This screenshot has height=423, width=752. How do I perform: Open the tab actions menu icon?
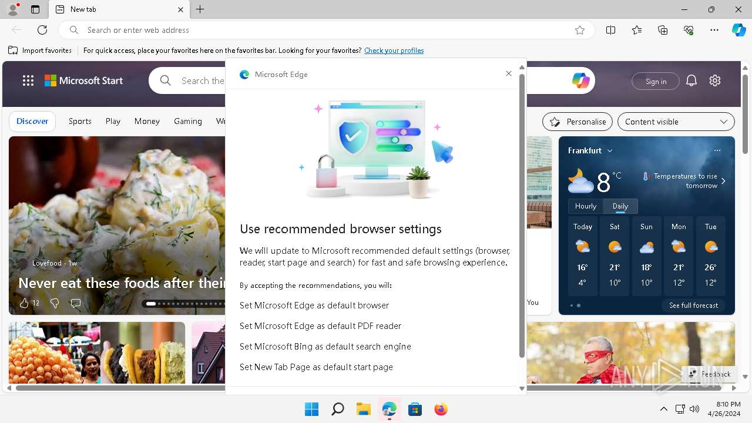[x=35, y=9]
